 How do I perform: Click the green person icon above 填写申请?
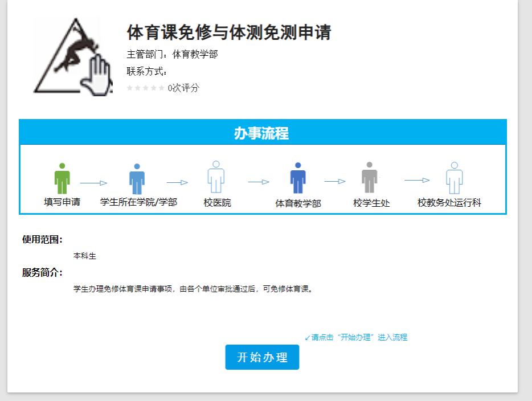[x=62, y=179]
